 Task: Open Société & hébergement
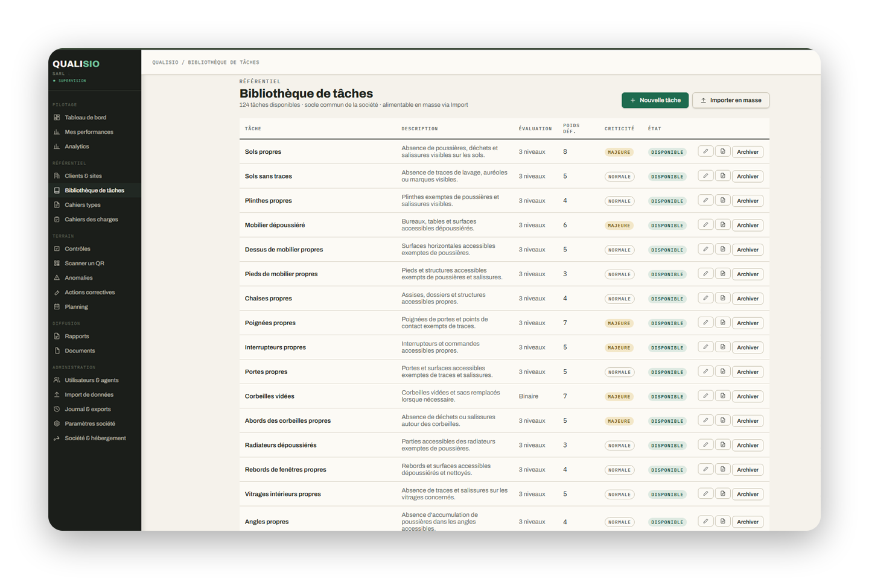(x=95, y=438)
